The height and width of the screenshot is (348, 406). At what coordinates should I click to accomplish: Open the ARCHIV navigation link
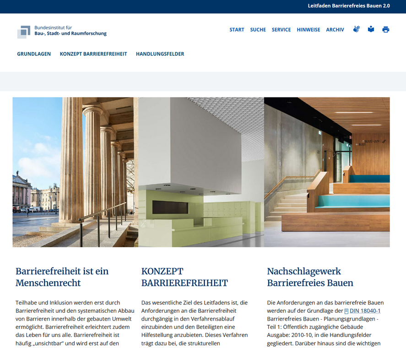click(x=335, y=30)
